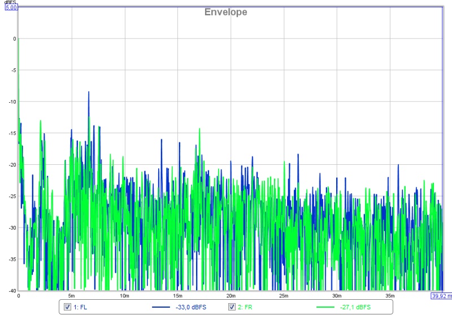Click the 0 origin label on time axis
Screen dimensions: 452x315
(x=19, y=295)
